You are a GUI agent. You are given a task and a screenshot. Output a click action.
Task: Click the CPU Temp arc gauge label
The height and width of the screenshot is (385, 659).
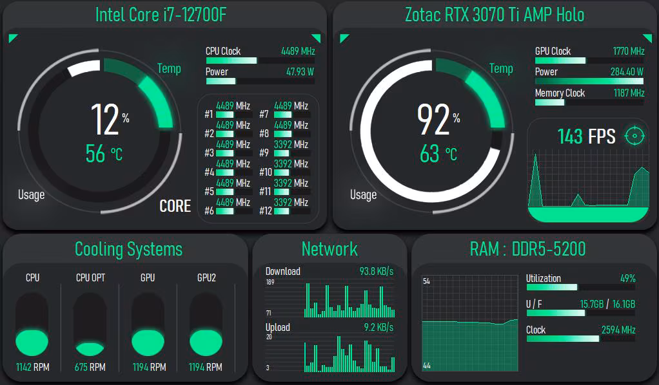pos(169,68)
